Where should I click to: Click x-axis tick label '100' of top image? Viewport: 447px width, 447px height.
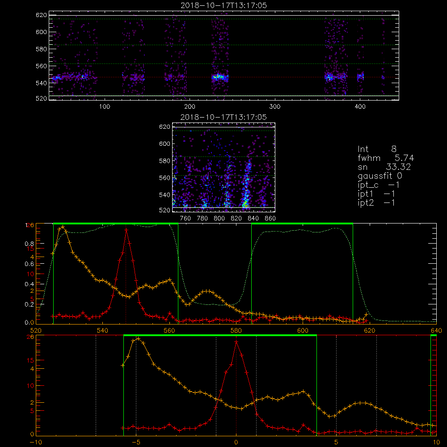105,107
